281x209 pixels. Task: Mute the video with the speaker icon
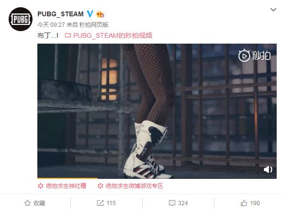click(x=268, y=169)
